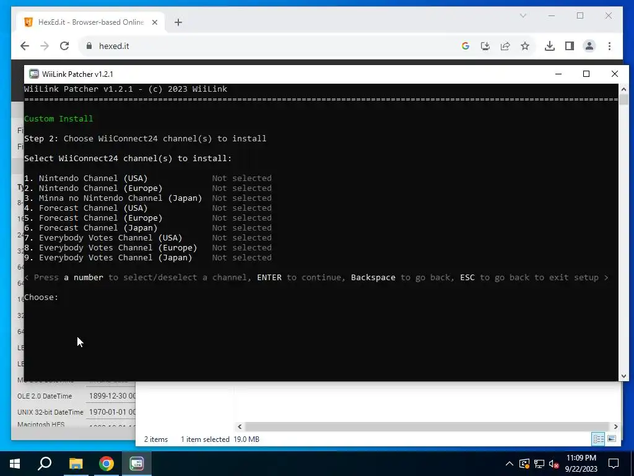The image size is (634, 476).
Task: Click the install app icon in address bar
Action: (485, 46)
